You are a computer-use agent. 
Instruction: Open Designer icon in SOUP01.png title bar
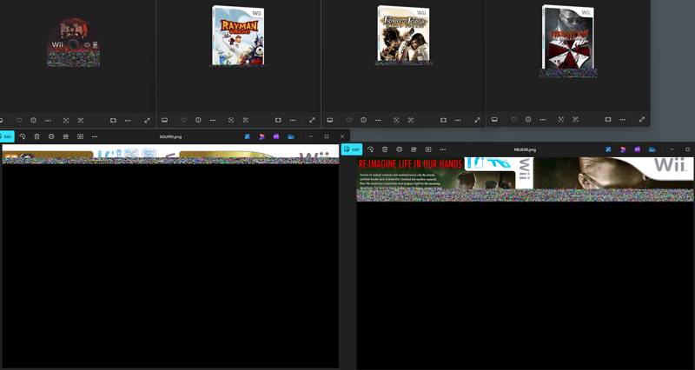point(262,136)
